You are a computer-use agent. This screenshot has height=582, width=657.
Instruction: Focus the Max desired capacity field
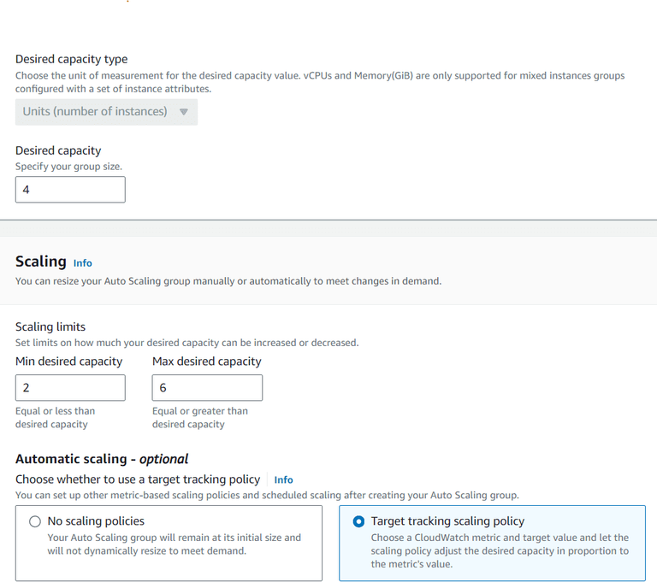pyautogui.click(x=207, y=388)
